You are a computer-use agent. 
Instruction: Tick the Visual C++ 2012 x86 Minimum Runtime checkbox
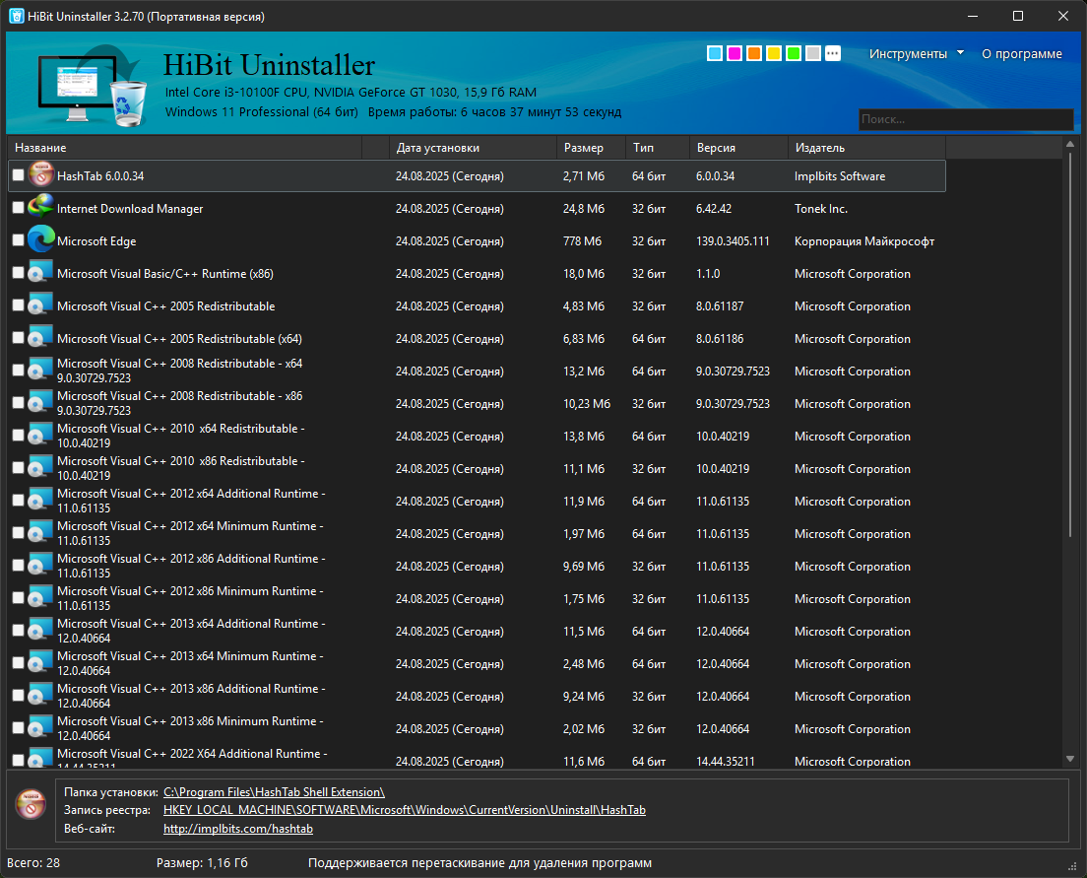click(18, 598)
